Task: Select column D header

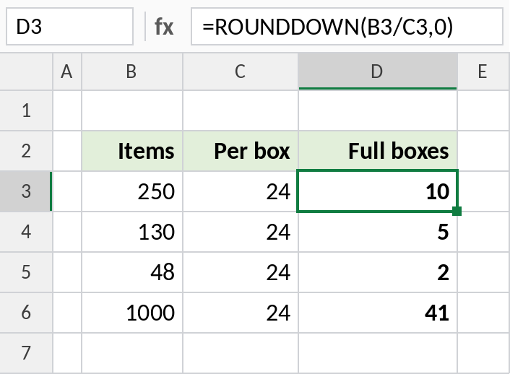Action: point(378,71)
